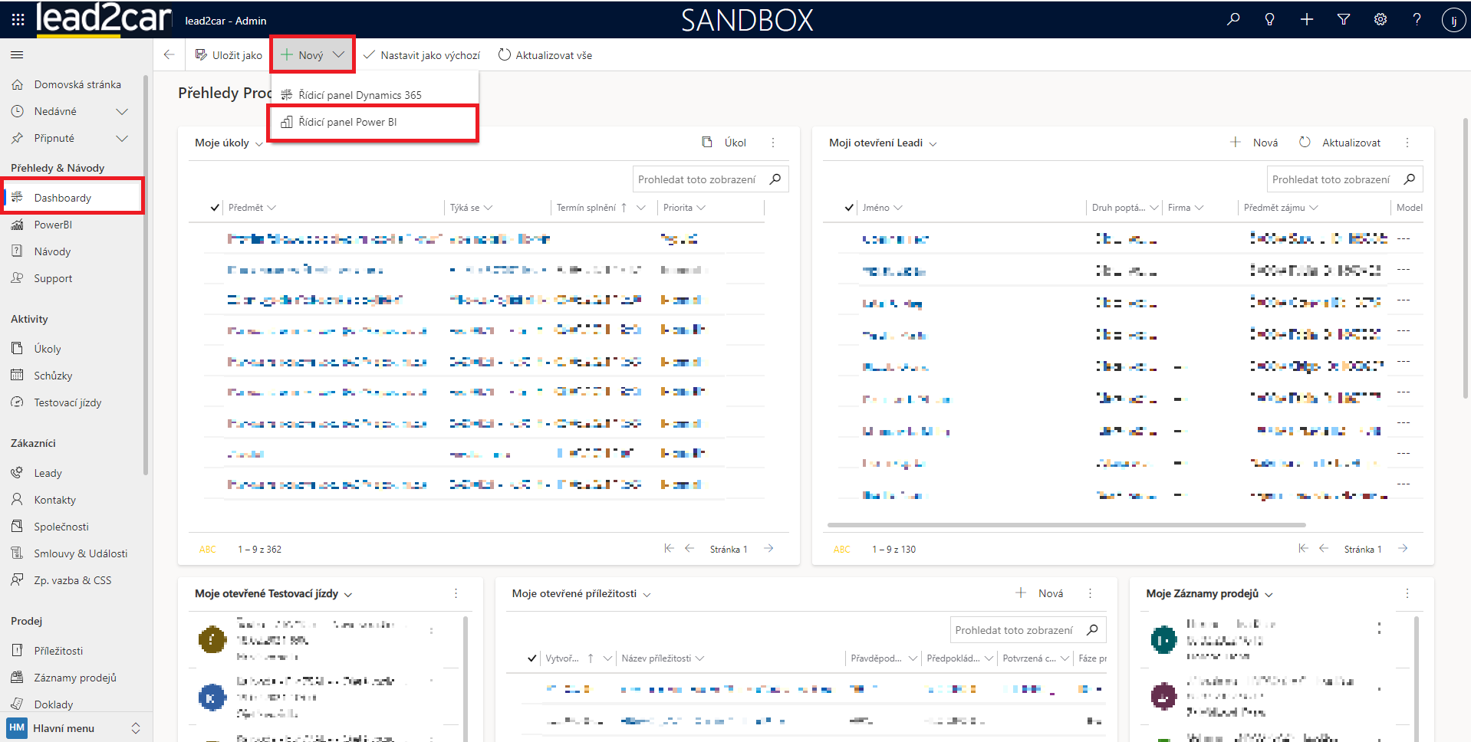Viewport: 1471px width, 742px height.
Task: Open the lightbulb assistant icon
Action: (1269, 20)
